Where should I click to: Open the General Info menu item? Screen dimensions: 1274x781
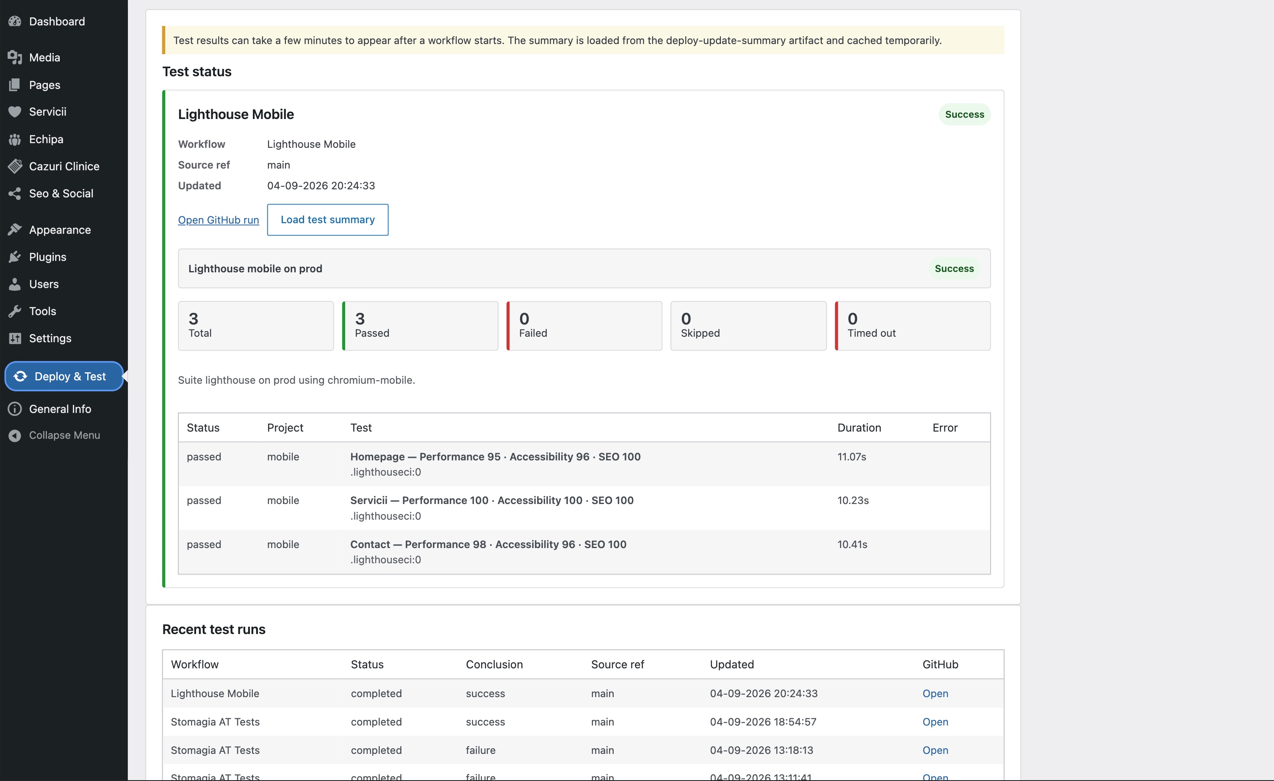(x=64, y=409)
